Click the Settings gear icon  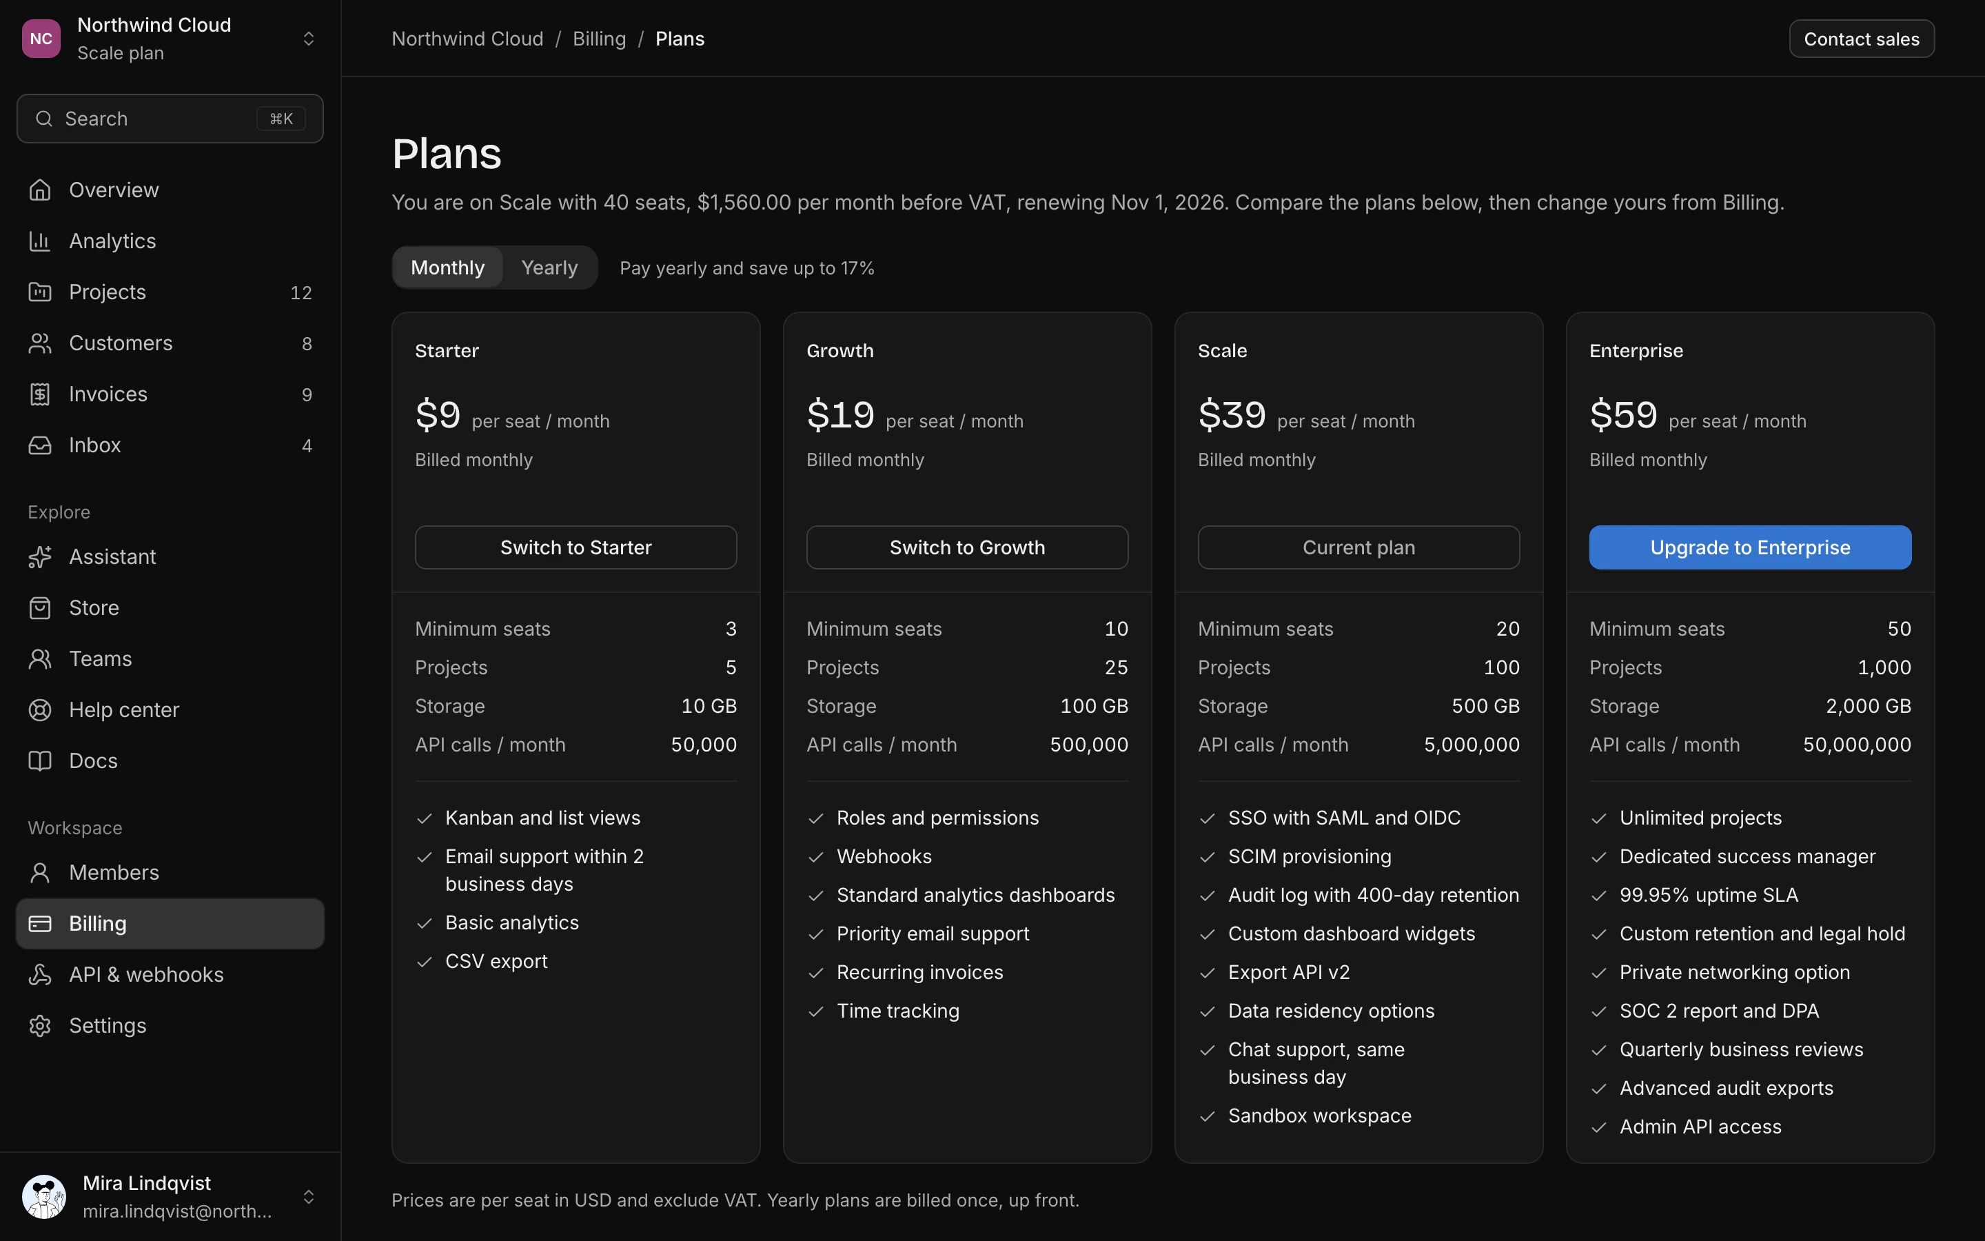tap(40, 1025)
